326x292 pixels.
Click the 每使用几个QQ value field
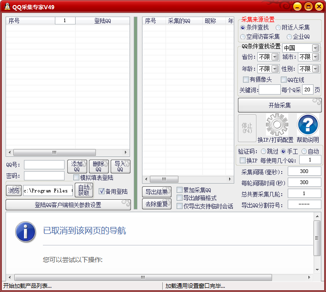click(x=310, y=160)
